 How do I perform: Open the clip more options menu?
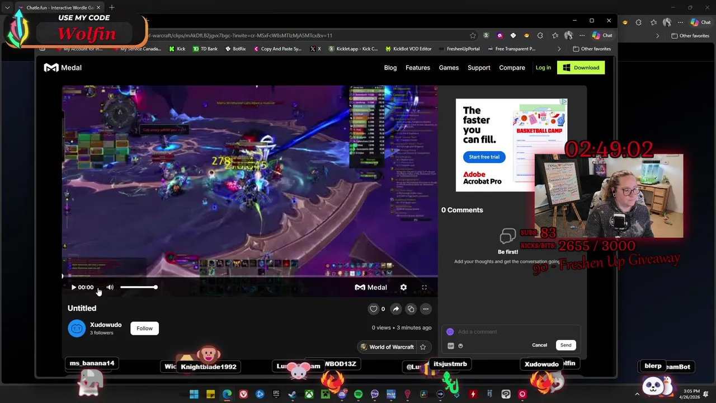426,309
